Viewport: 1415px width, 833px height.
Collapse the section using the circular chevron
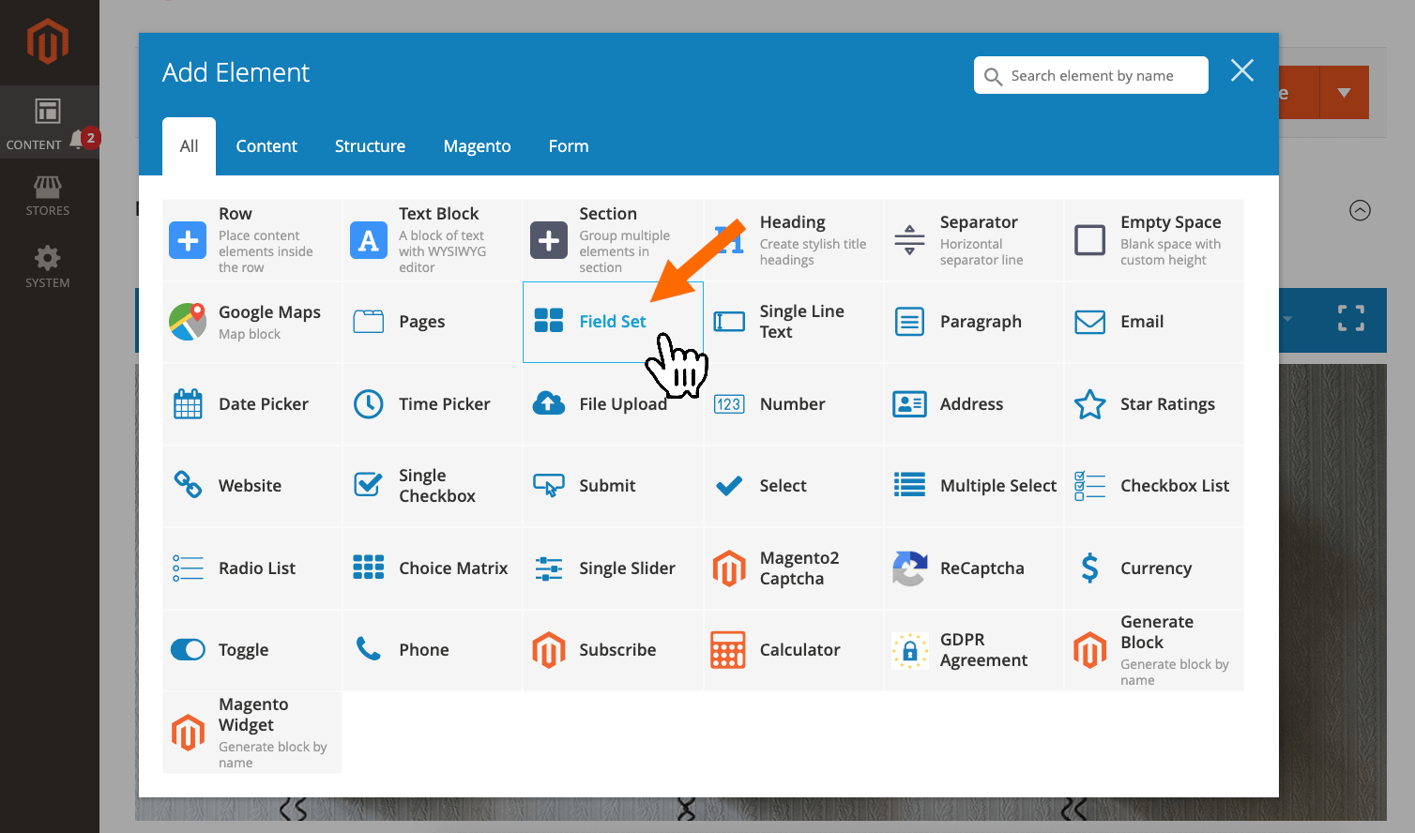[1360, 210]
